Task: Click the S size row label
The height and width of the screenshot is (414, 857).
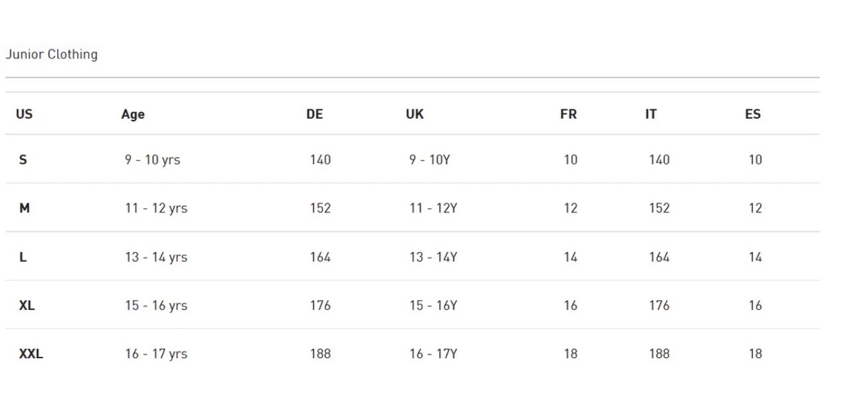Action: pyautogui.click(x=23, y=160)
